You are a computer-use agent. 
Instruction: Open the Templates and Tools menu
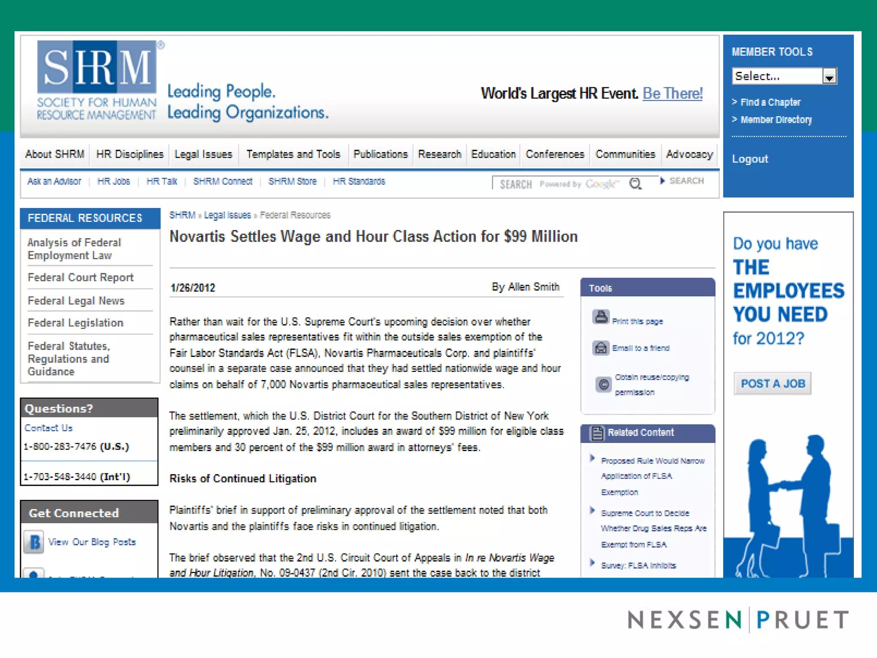(x=293, y=154)
